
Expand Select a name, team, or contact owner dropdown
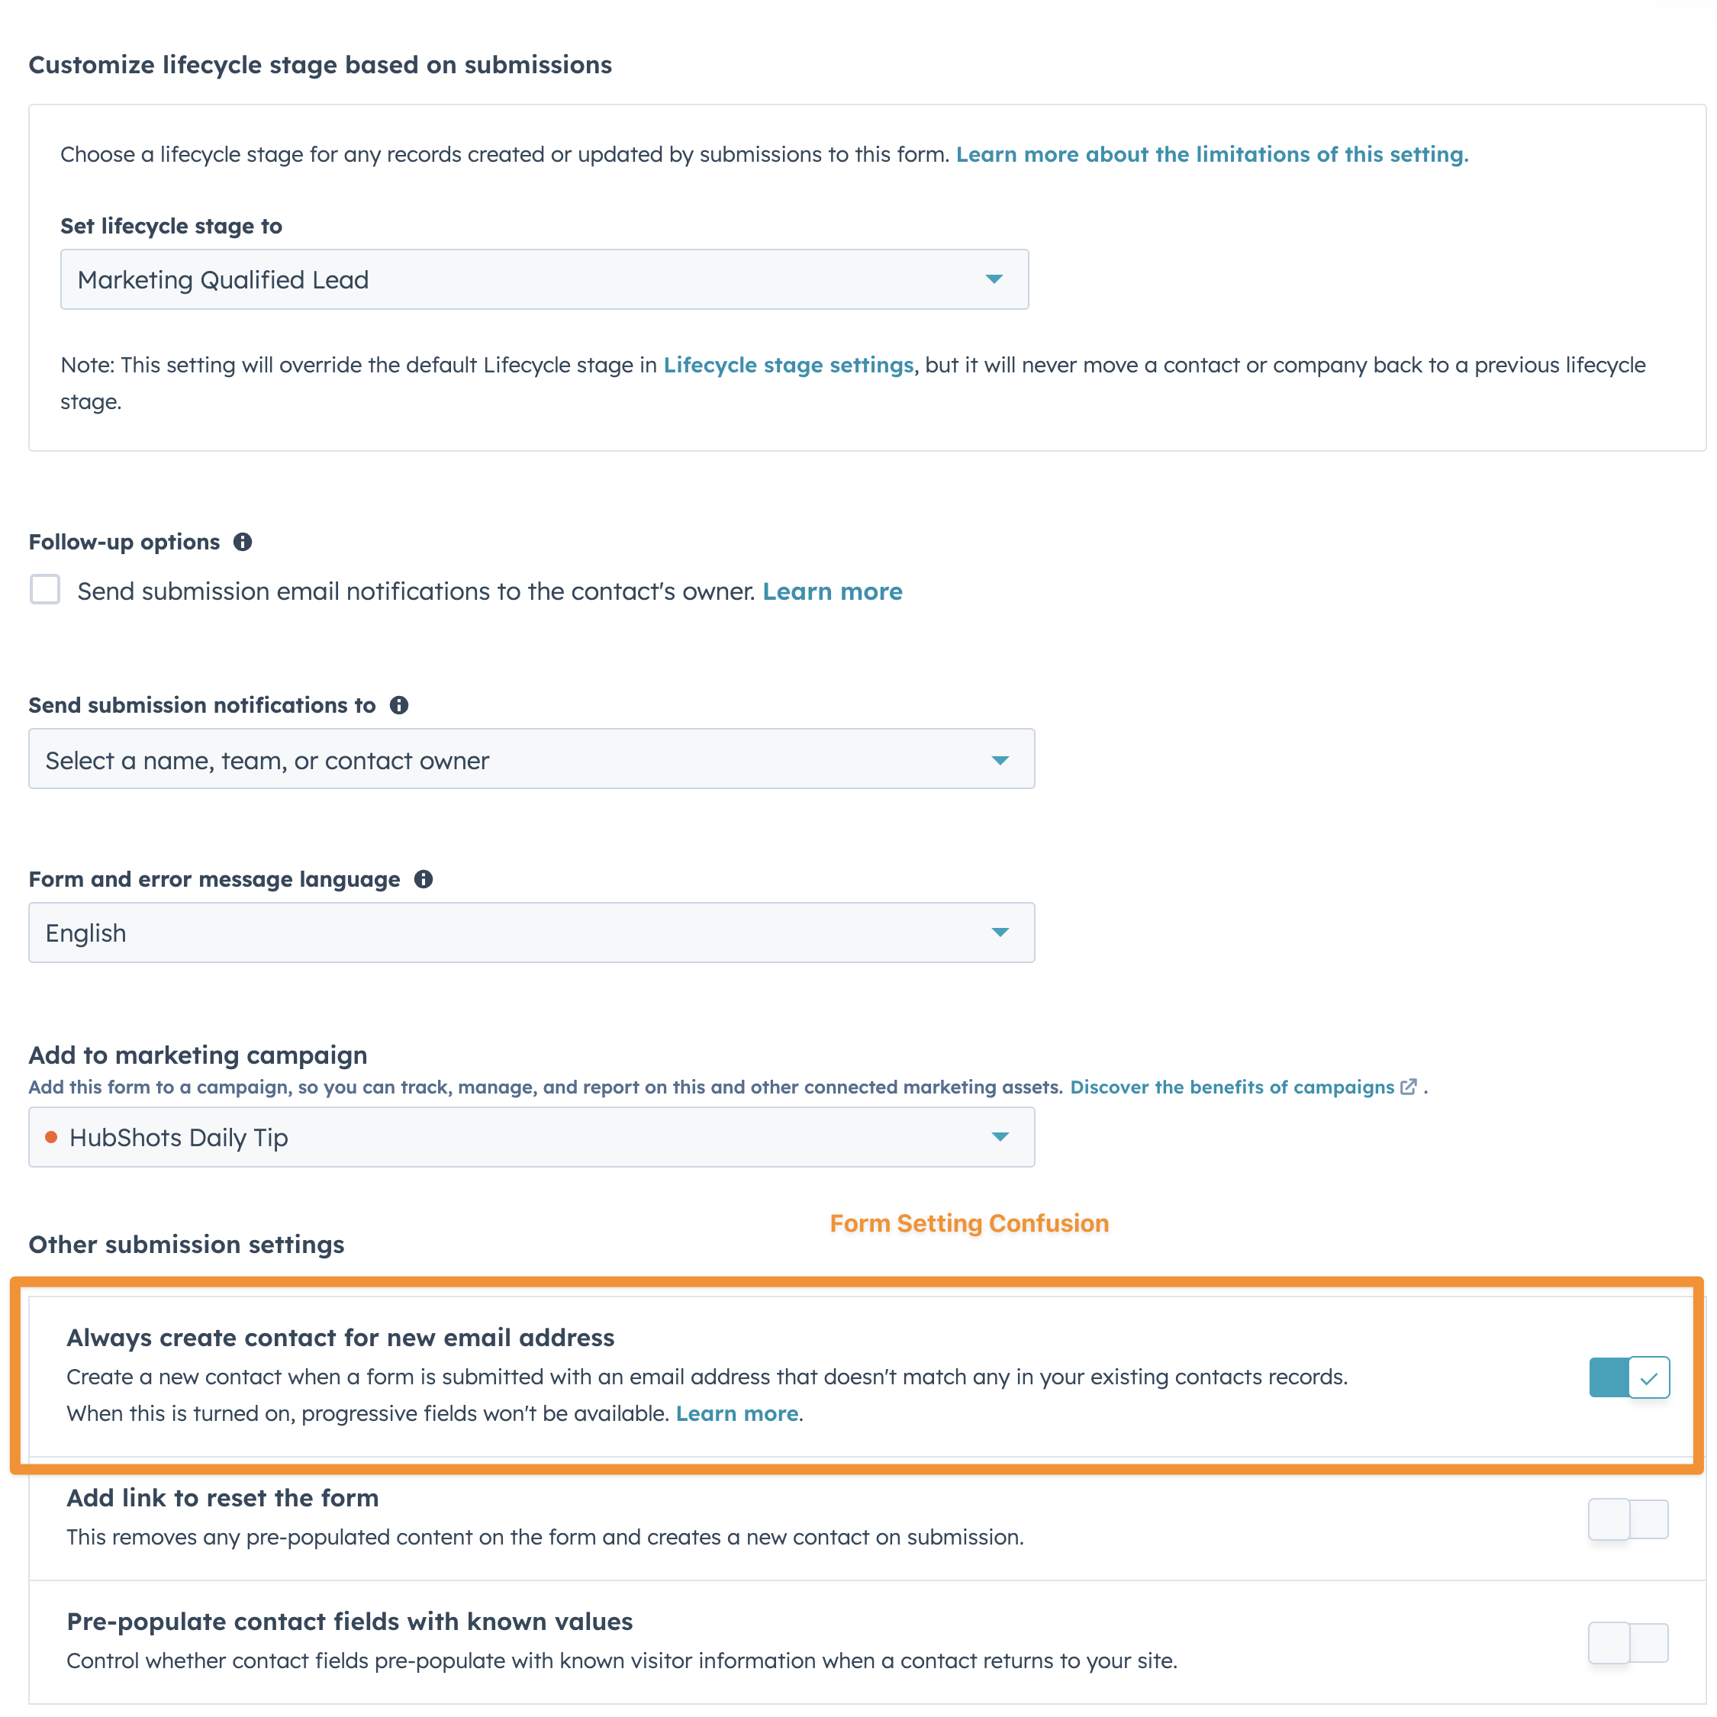click(531, 759)
